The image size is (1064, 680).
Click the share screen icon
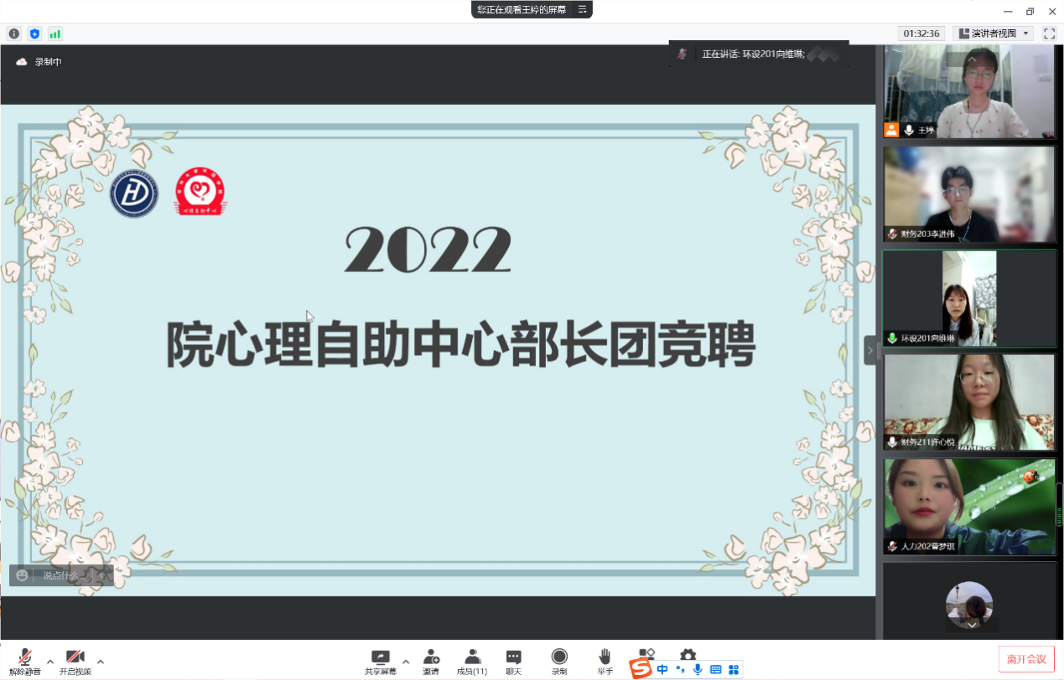[381, 658]
